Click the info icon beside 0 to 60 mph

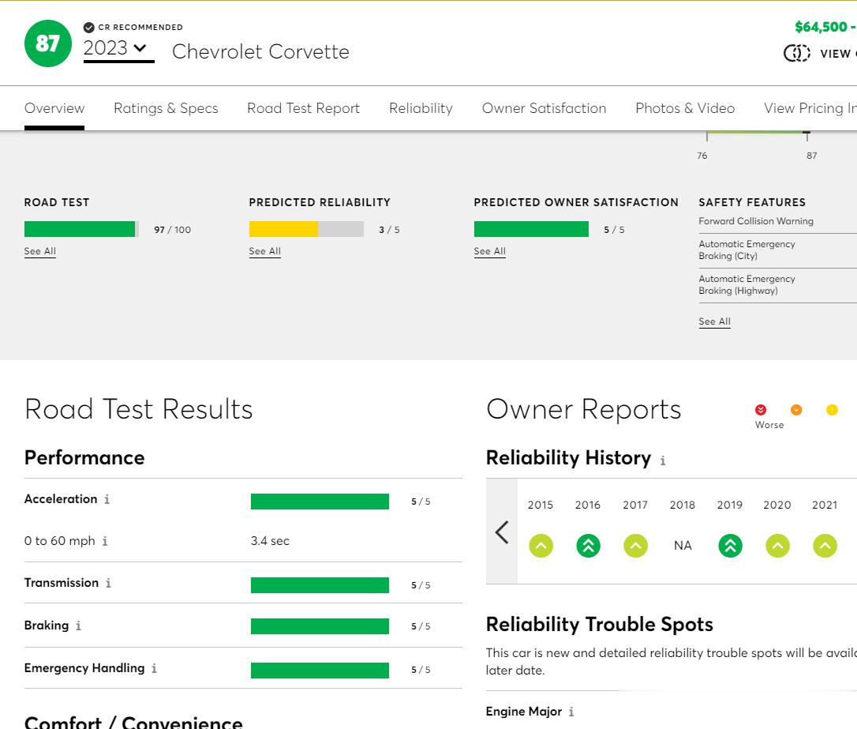105,541
